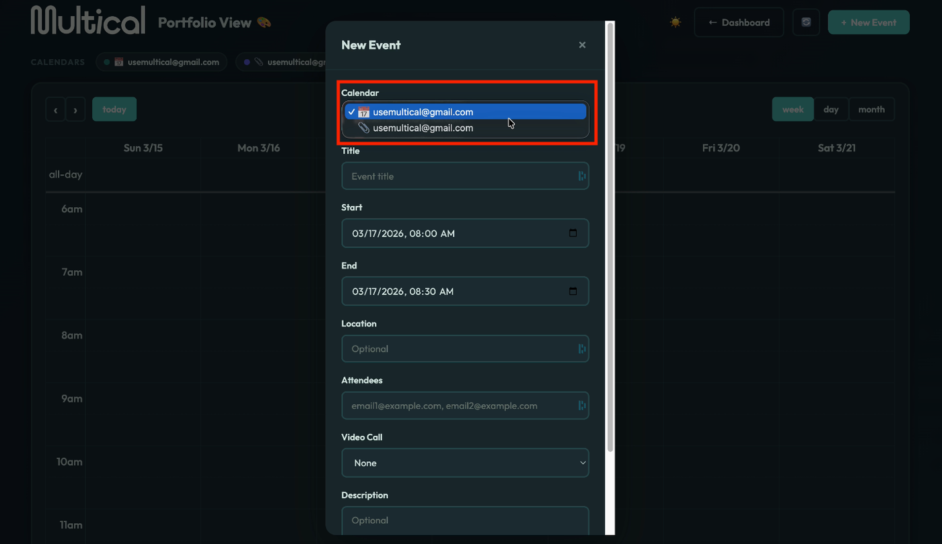Toggle the first usemultical calendar chip with calendar icon
This screenshot has width=942, height=544.
(x=161, y=62)
